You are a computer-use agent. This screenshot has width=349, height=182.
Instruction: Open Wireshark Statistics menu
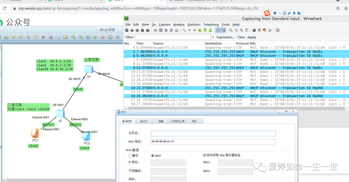coord(194,25)
